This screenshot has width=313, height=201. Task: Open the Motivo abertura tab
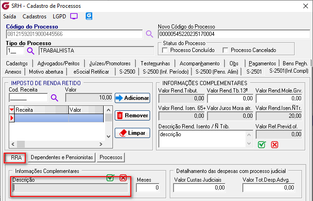point(46,72)
